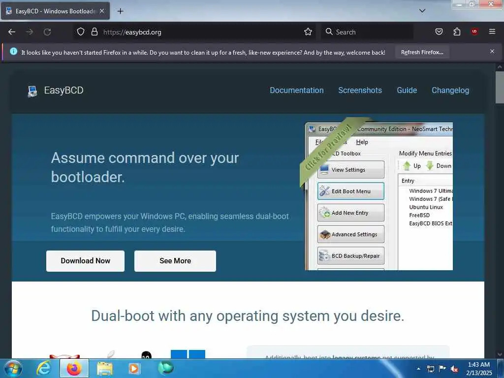Open the Action Center flag icon

coord(442,369)
